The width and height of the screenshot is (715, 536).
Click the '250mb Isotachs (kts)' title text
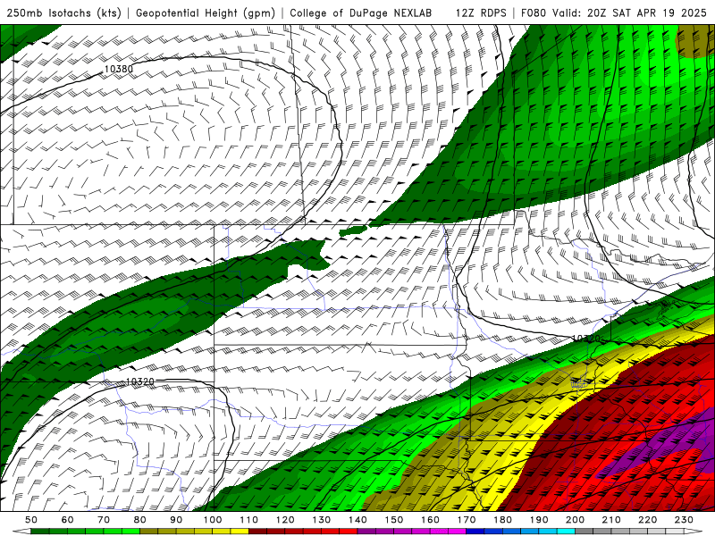pyautogui.click(x=63, y=13)
